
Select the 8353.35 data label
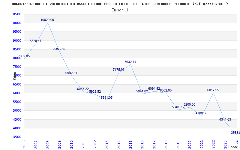click(59, 49)
